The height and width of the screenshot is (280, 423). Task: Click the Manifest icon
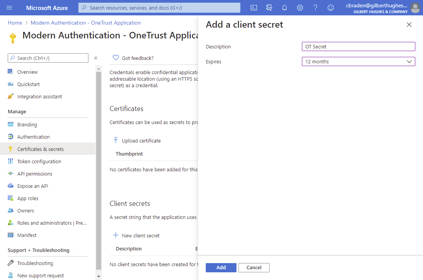point(10,235)
